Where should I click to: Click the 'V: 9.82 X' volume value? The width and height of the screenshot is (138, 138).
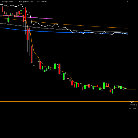133,105
